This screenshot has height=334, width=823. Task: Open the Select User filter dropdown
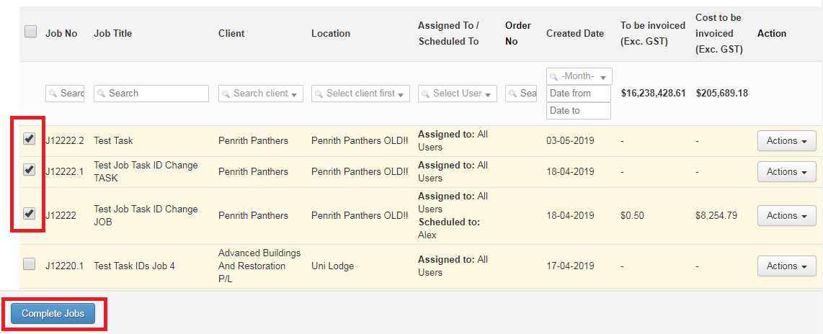tap(458, 94)
